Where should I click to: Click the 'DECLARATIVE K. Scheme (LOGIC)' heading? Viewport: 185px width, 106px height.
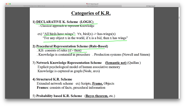click(x=65, y=22)
